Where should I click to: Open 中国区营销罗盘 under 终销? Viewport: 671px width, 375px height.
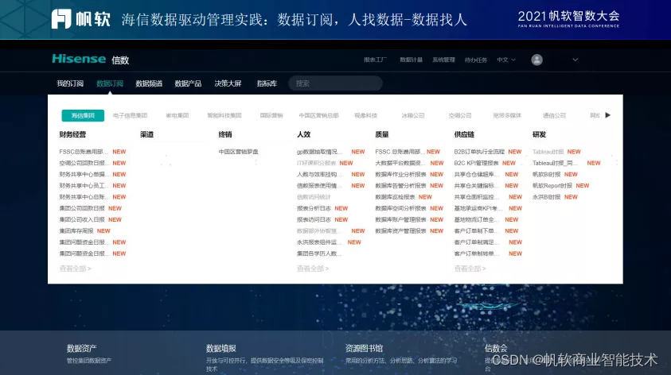(x=238, y=152)
